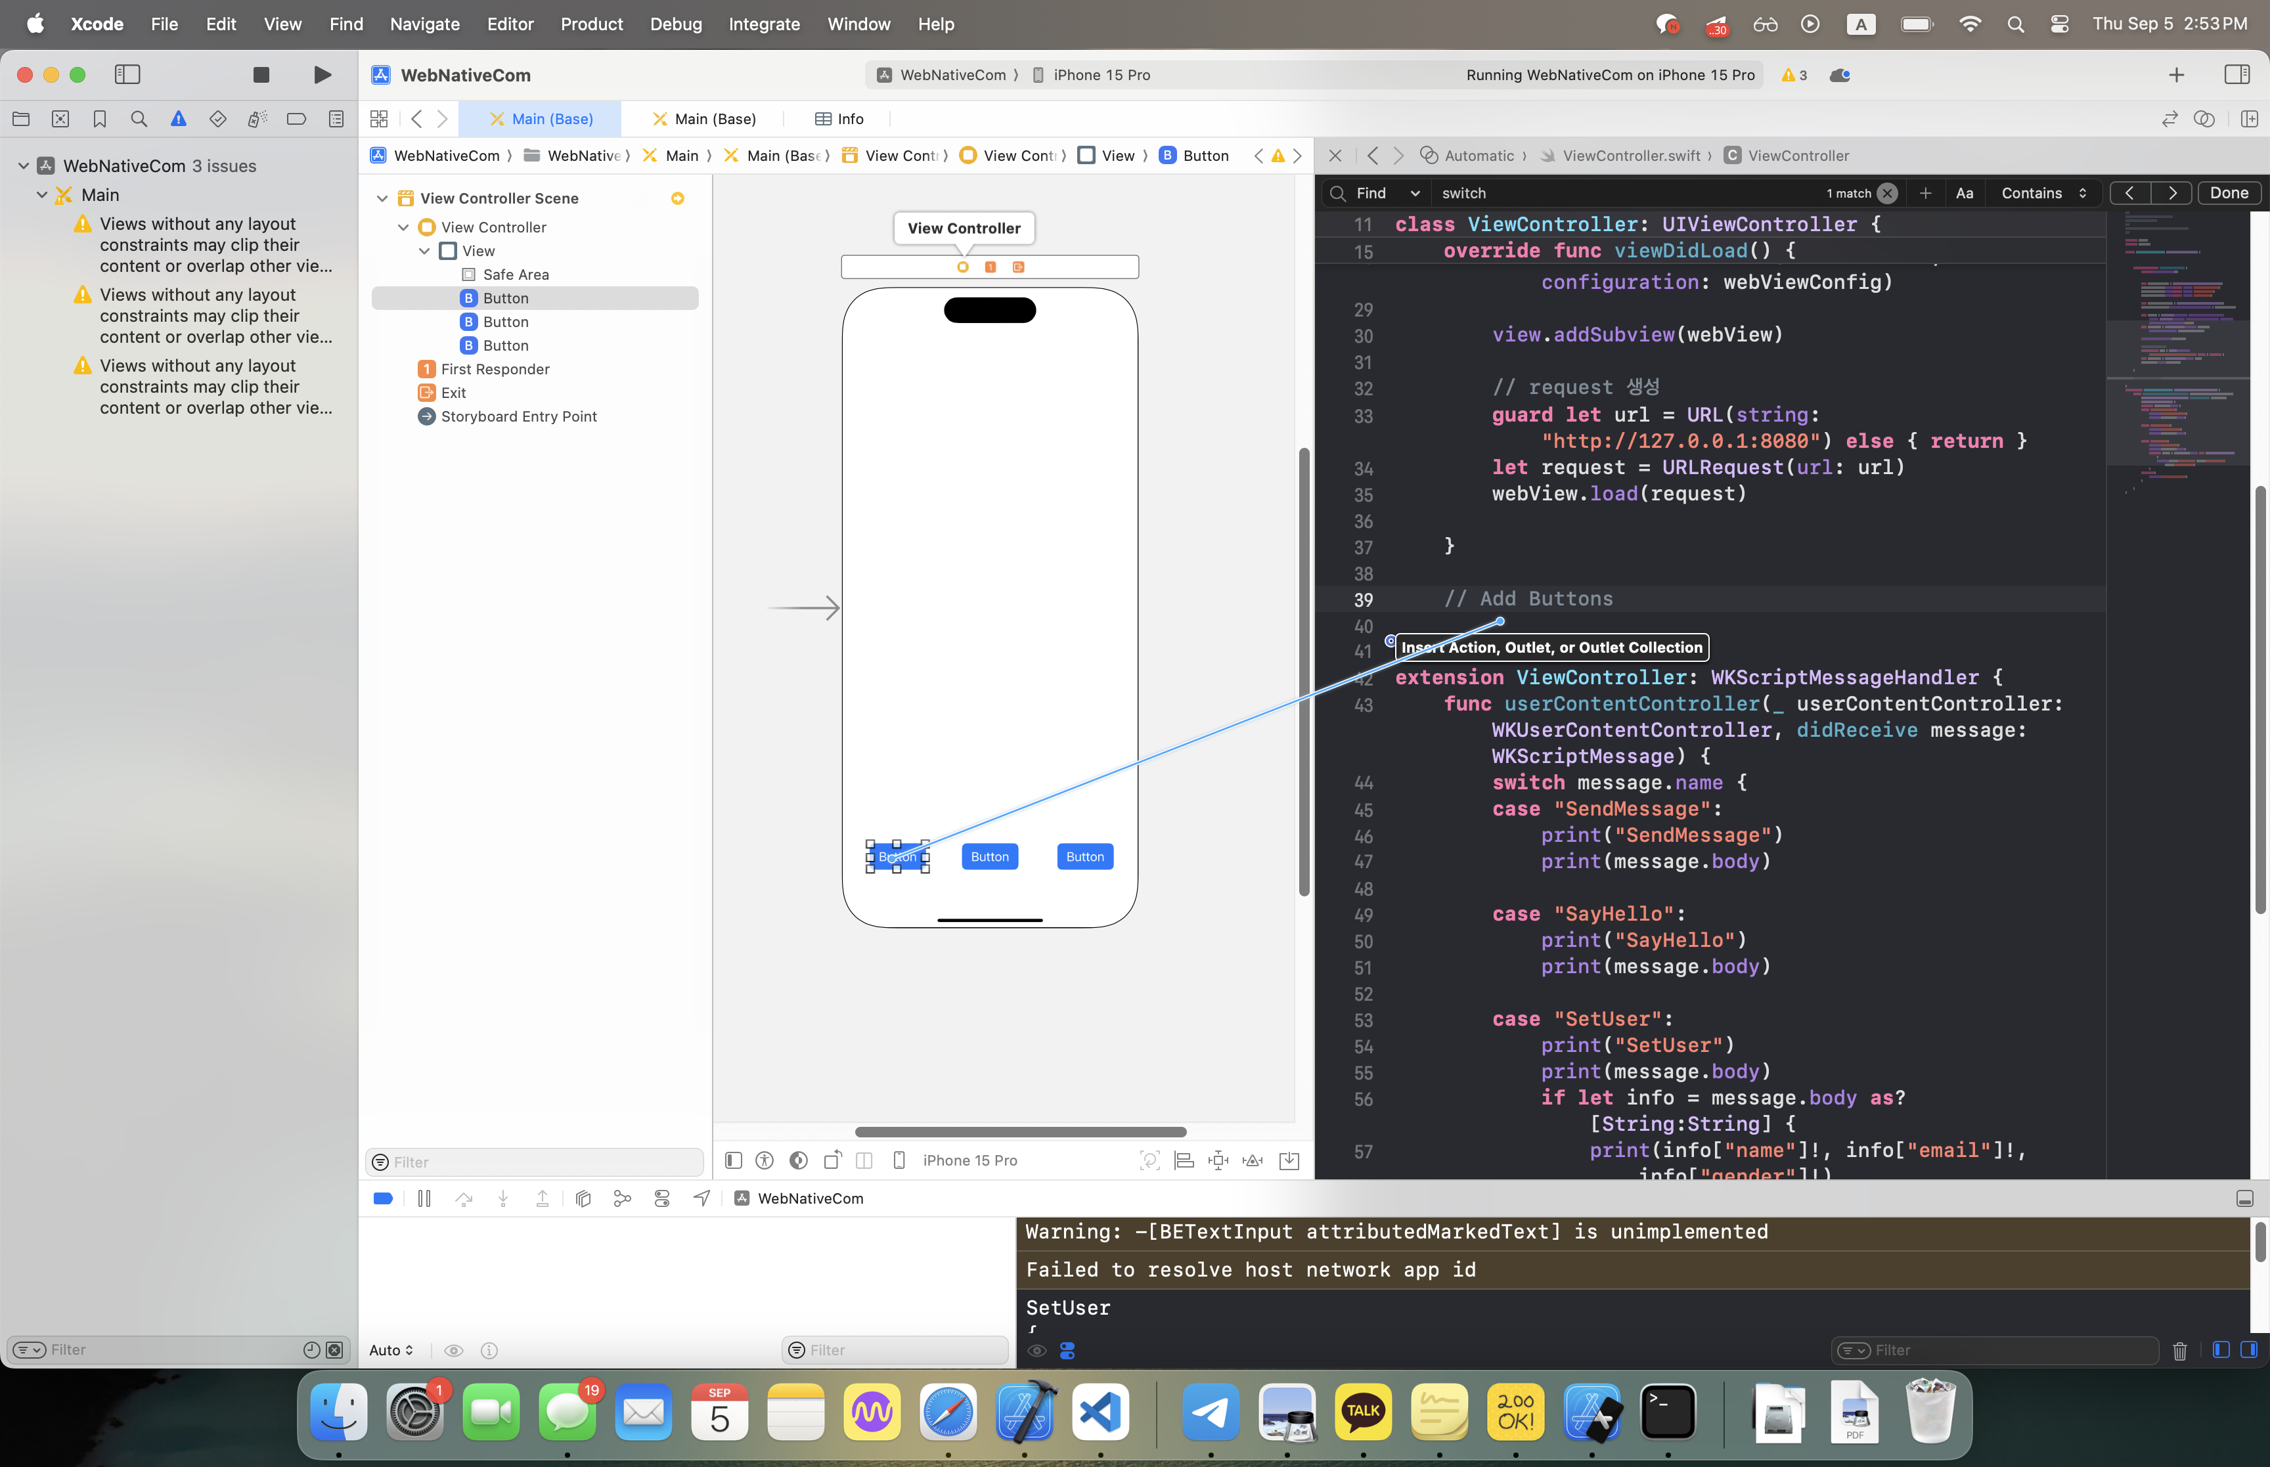Click Done in the find bar

pos(2229,192)
